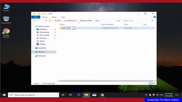Open Customize Quick Access Toolbar dropdown
Image resolution: width=182 pixels, height=102 pixels.
pyautogui.click(x=45, y=14)
